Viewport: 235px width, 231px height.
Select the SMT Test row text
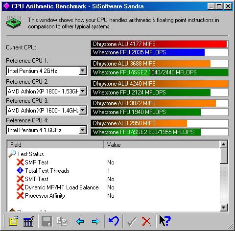click(37, 179)
